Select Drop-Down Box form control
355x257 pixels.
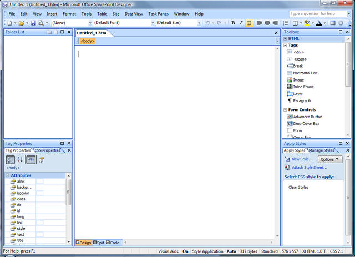click(x=303, y=124)
